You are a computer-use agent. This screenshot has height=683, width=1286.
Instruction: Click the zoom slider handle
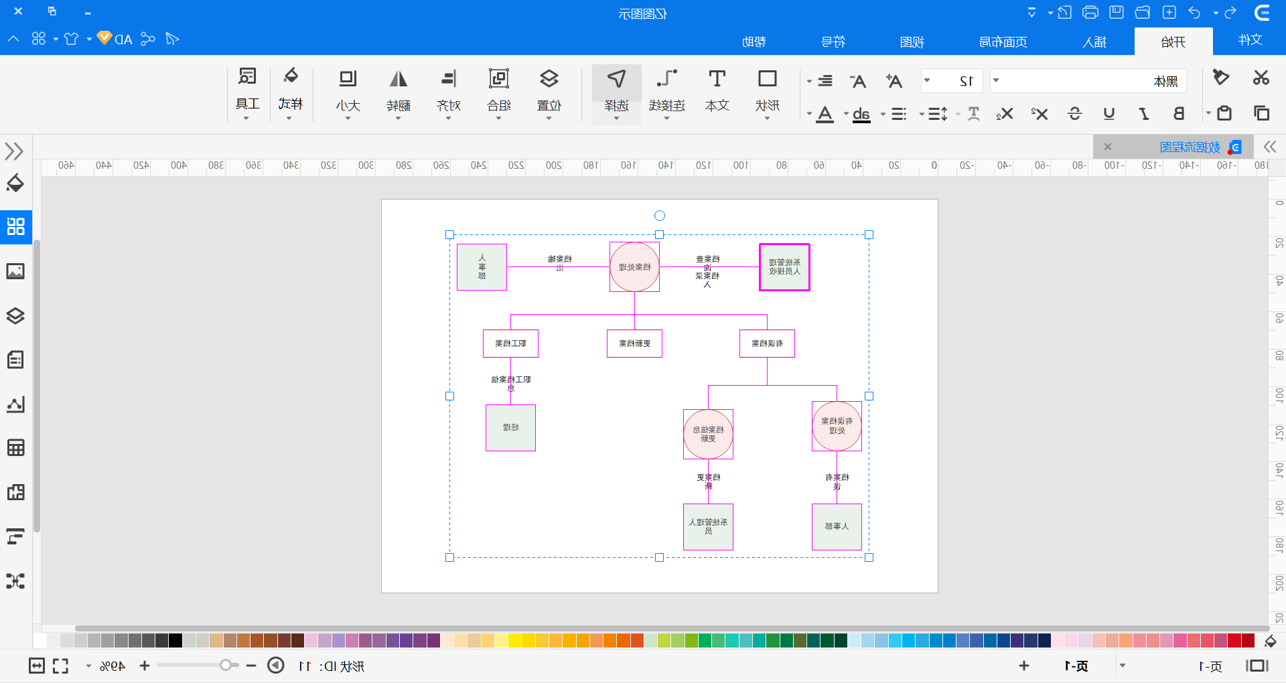click(x=226, y=665)
